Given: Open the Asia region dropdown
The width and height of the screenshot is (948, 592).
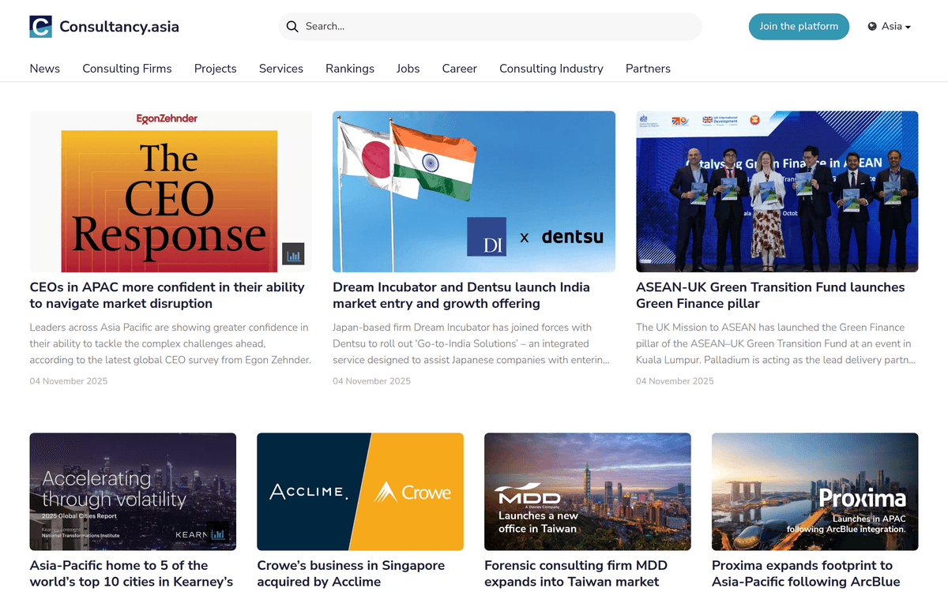Looking at the screenshot, I should coord(890,26).
